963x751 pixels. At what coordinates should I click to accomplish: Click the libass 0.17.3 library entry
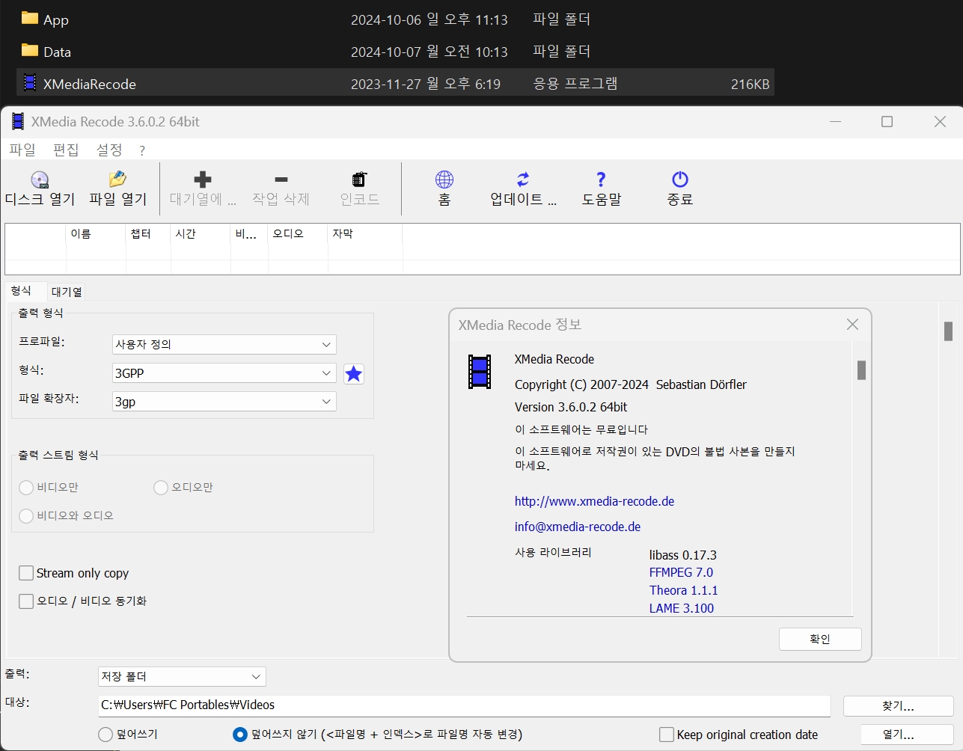click(683, 555)
